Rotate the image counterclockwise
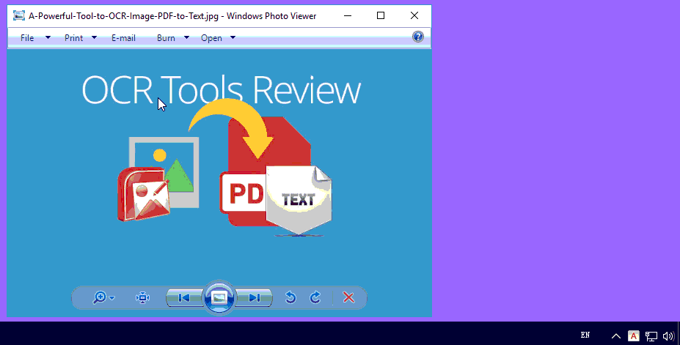Viewport: 680px width, 345px height. click(x=290, y=298)
